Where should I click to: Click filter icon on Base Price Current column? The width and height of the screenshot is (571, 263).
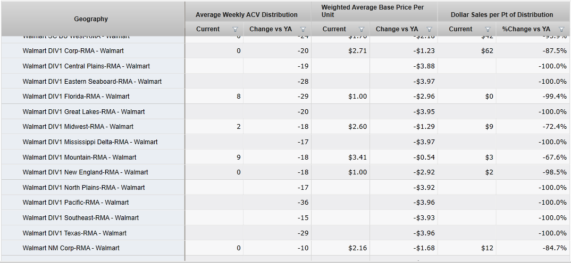362,30
